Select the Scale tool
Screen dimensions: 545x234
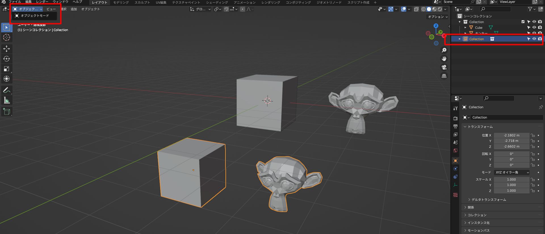click(7, 69)
